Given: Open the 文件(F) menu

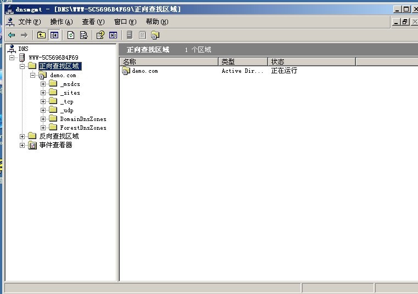Looking at the screenshot, I should [x=30, y=22].
